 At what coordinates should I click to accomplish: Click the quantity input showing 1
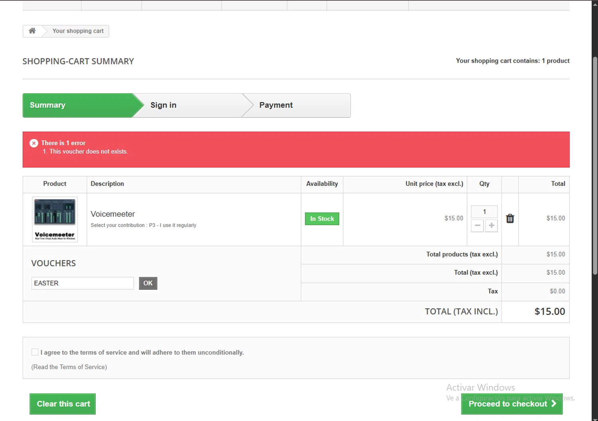(484, 212)
